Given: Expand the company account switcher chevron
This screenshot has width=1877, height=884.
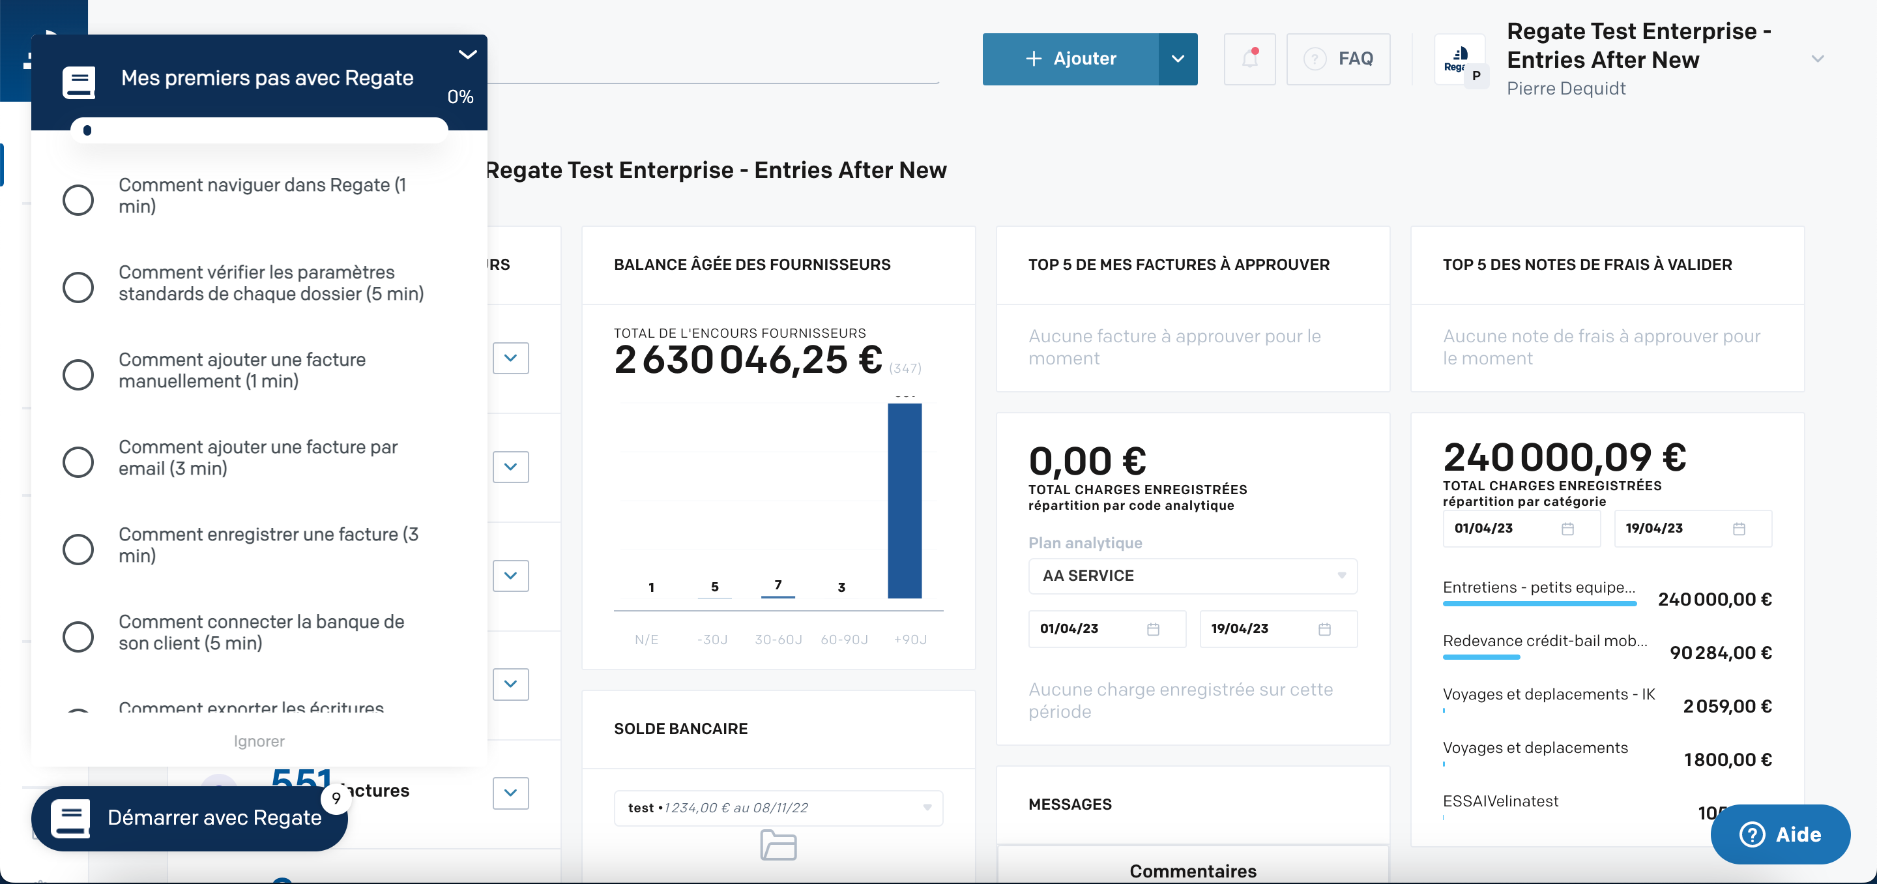Looking at the screenshot, I should coord(1817,59).
